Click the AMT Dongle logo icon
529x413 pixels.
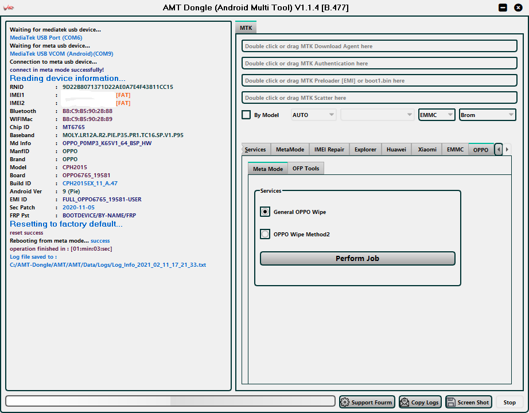(x=9, y=7)
